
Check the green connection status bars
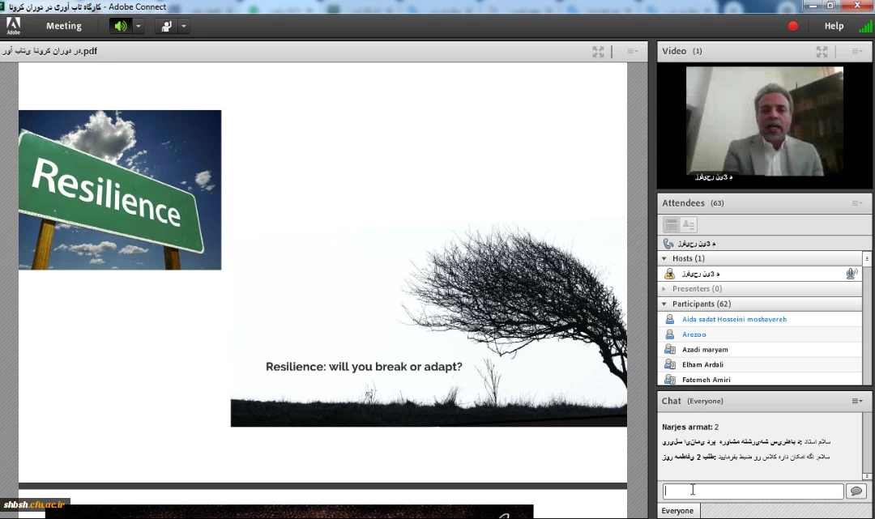tap(865, 26)
